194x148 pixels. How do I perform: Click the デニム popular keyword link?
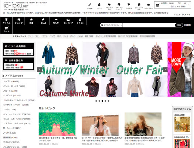pos(45,36)
